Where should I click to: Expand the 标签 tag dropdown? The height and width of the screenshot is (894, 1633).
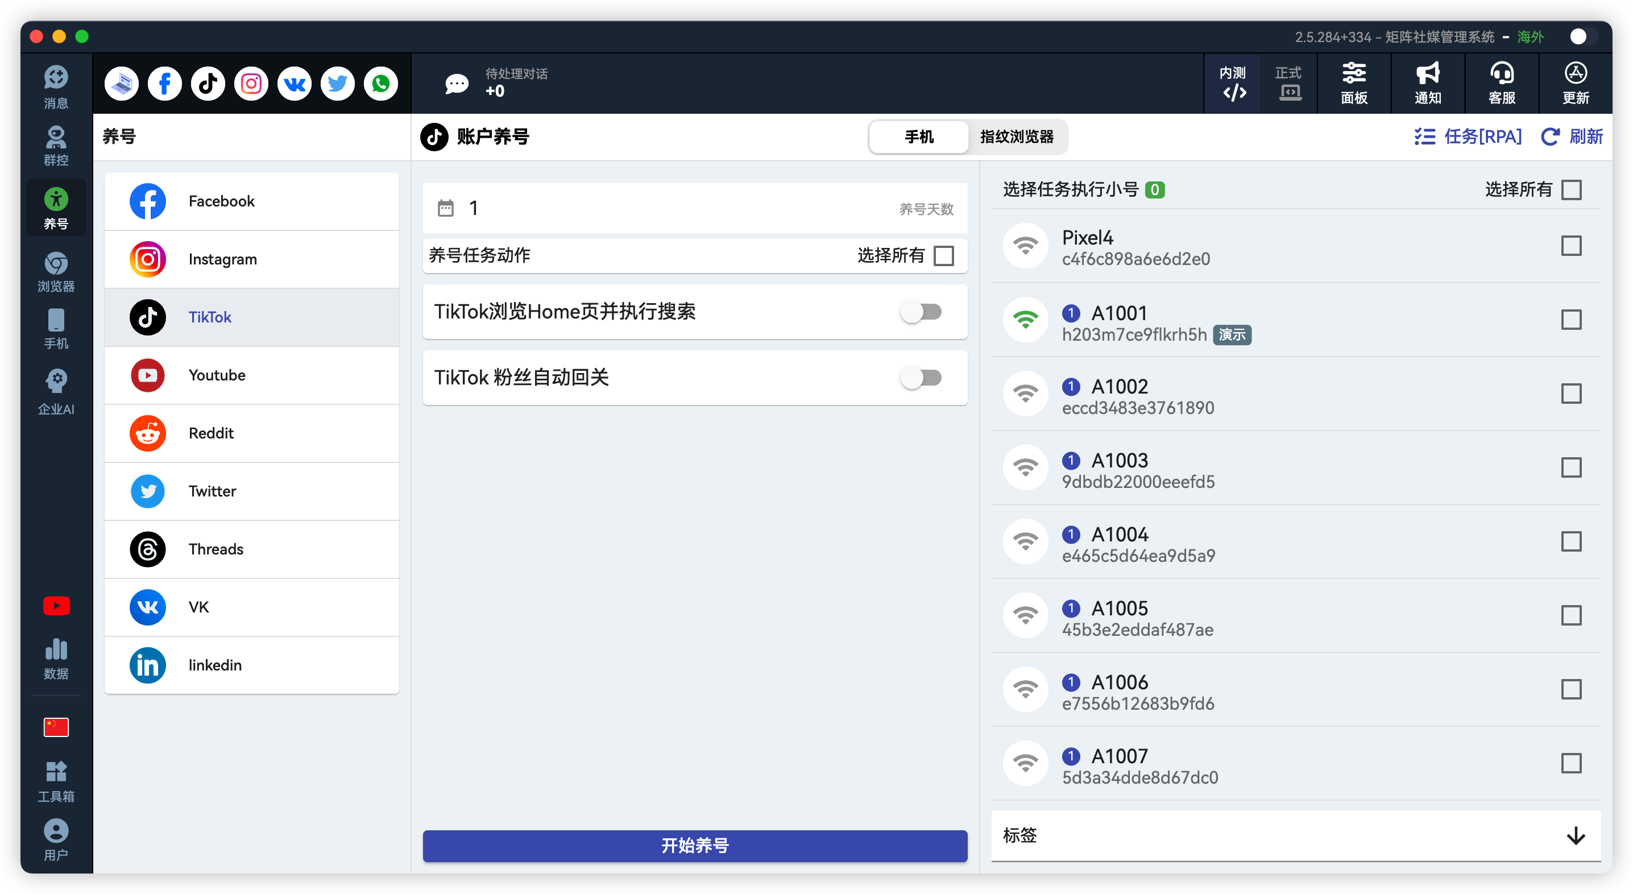[1296, 835]
